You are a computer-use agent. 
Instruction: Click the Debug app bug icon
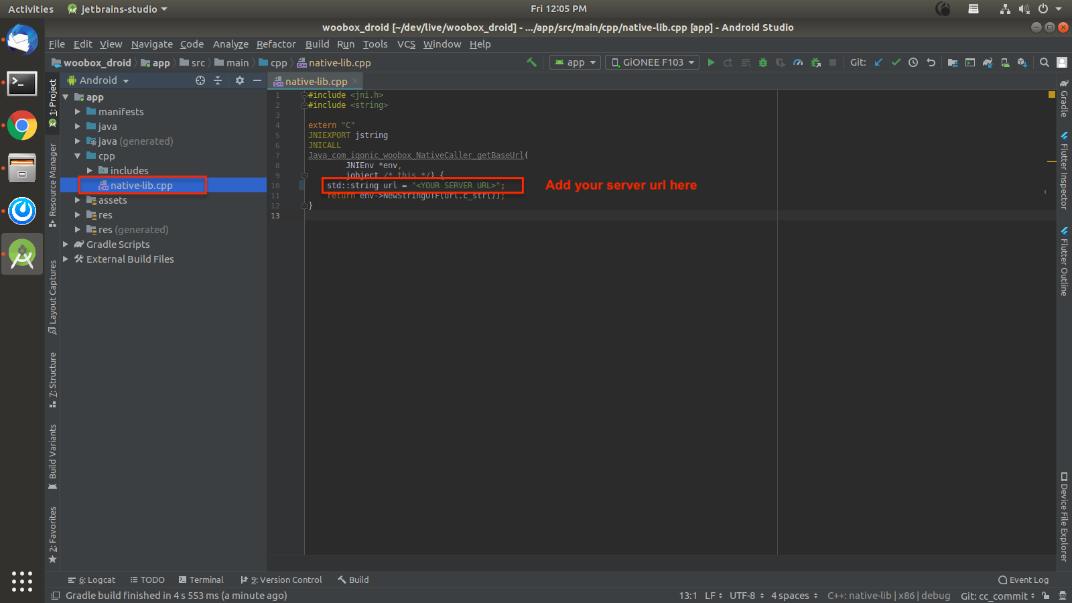coord(763,62)
